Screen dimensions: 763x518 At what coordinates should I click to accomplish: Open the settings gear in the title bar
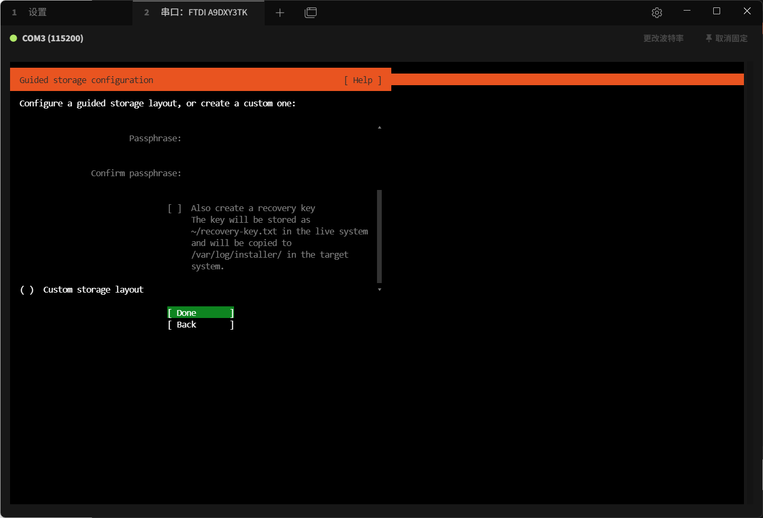[657, 13]
